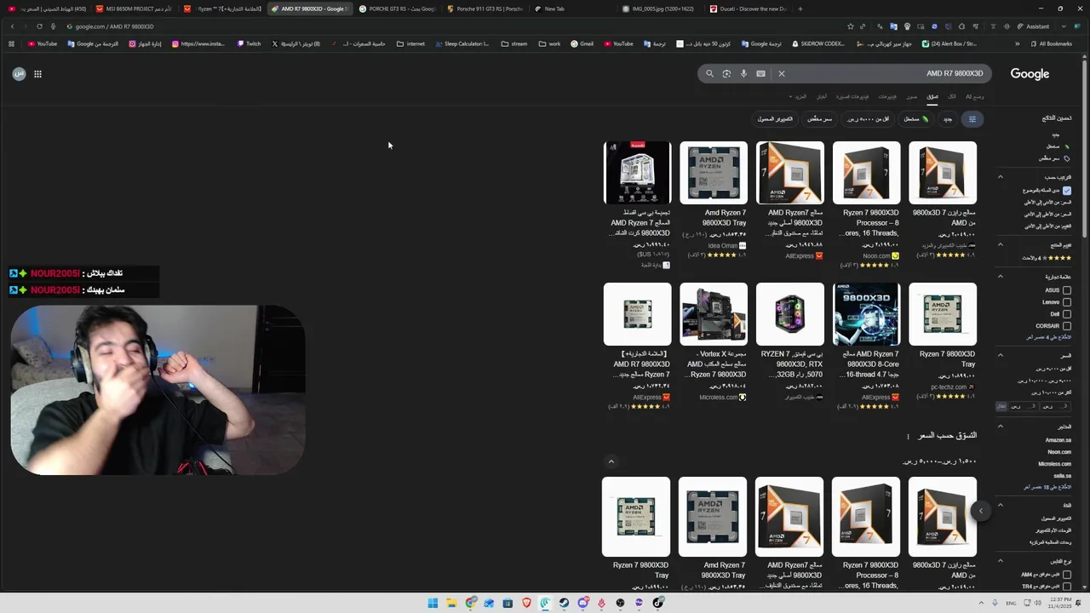Open the on-screen keyboard icon in search box
The width and height of the screenshot is (1090, 613).
[760, 73]
